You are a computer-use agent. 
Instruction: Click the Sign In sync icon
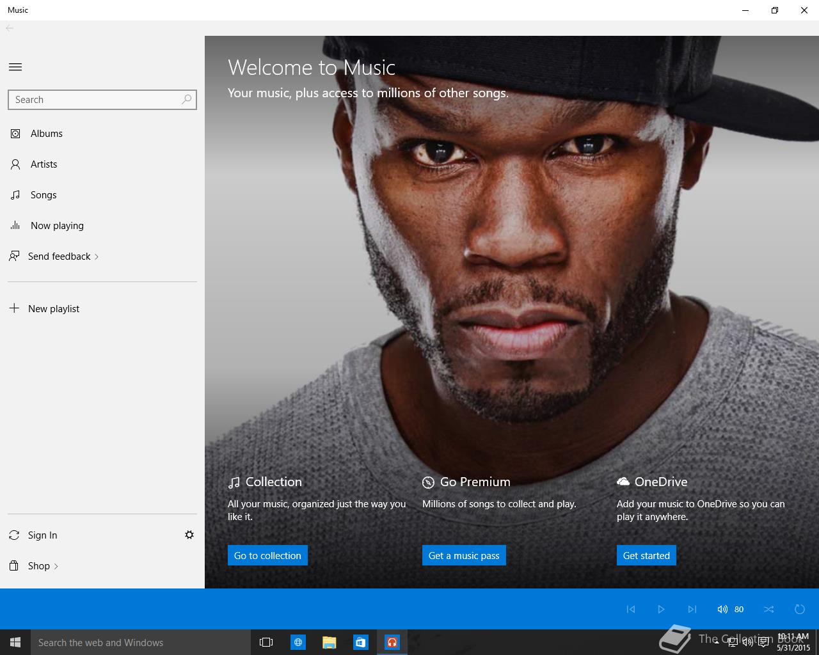tap(14, 535)
